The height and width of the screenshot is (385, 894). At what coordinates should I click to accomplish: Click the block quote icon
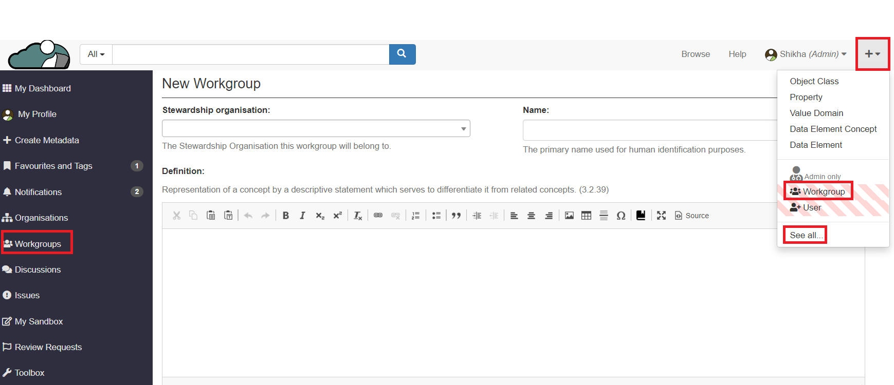coord(456,216)
